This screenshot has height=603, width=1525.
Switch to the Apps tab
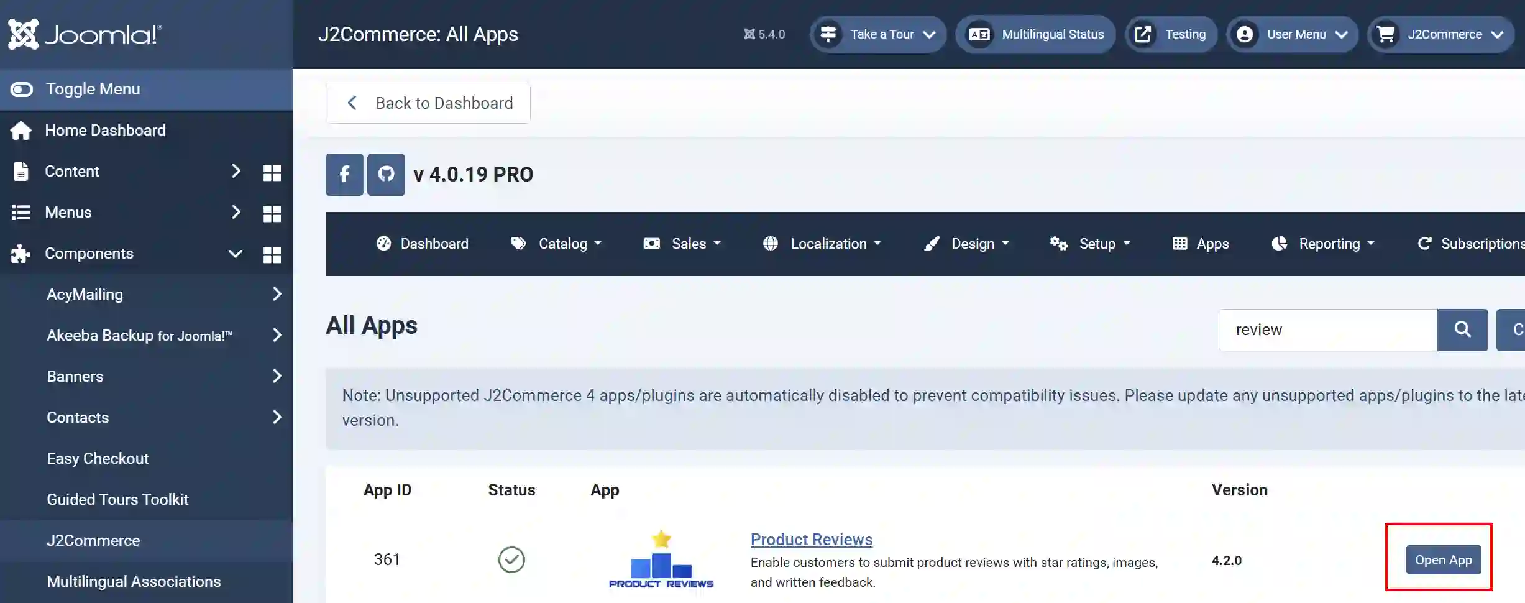(1201, 244)
